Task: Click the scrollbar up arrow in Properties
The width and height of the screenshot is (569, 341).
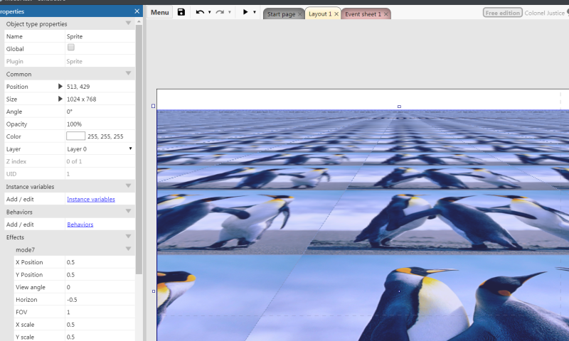Action: pyautogui.click(x=139, y=22)
